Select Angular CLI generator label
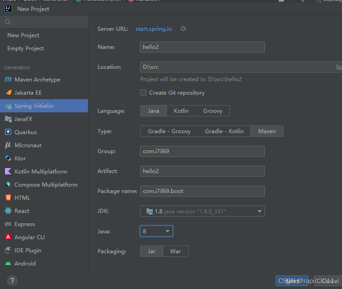 tap(29, 237)
